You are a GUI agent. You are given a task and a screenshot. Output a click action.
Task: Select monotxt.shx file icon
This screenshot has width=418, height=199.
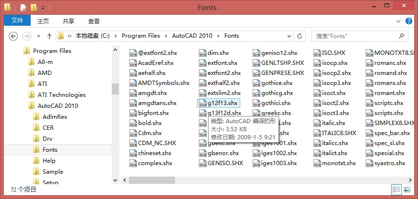tap(317, 163)
